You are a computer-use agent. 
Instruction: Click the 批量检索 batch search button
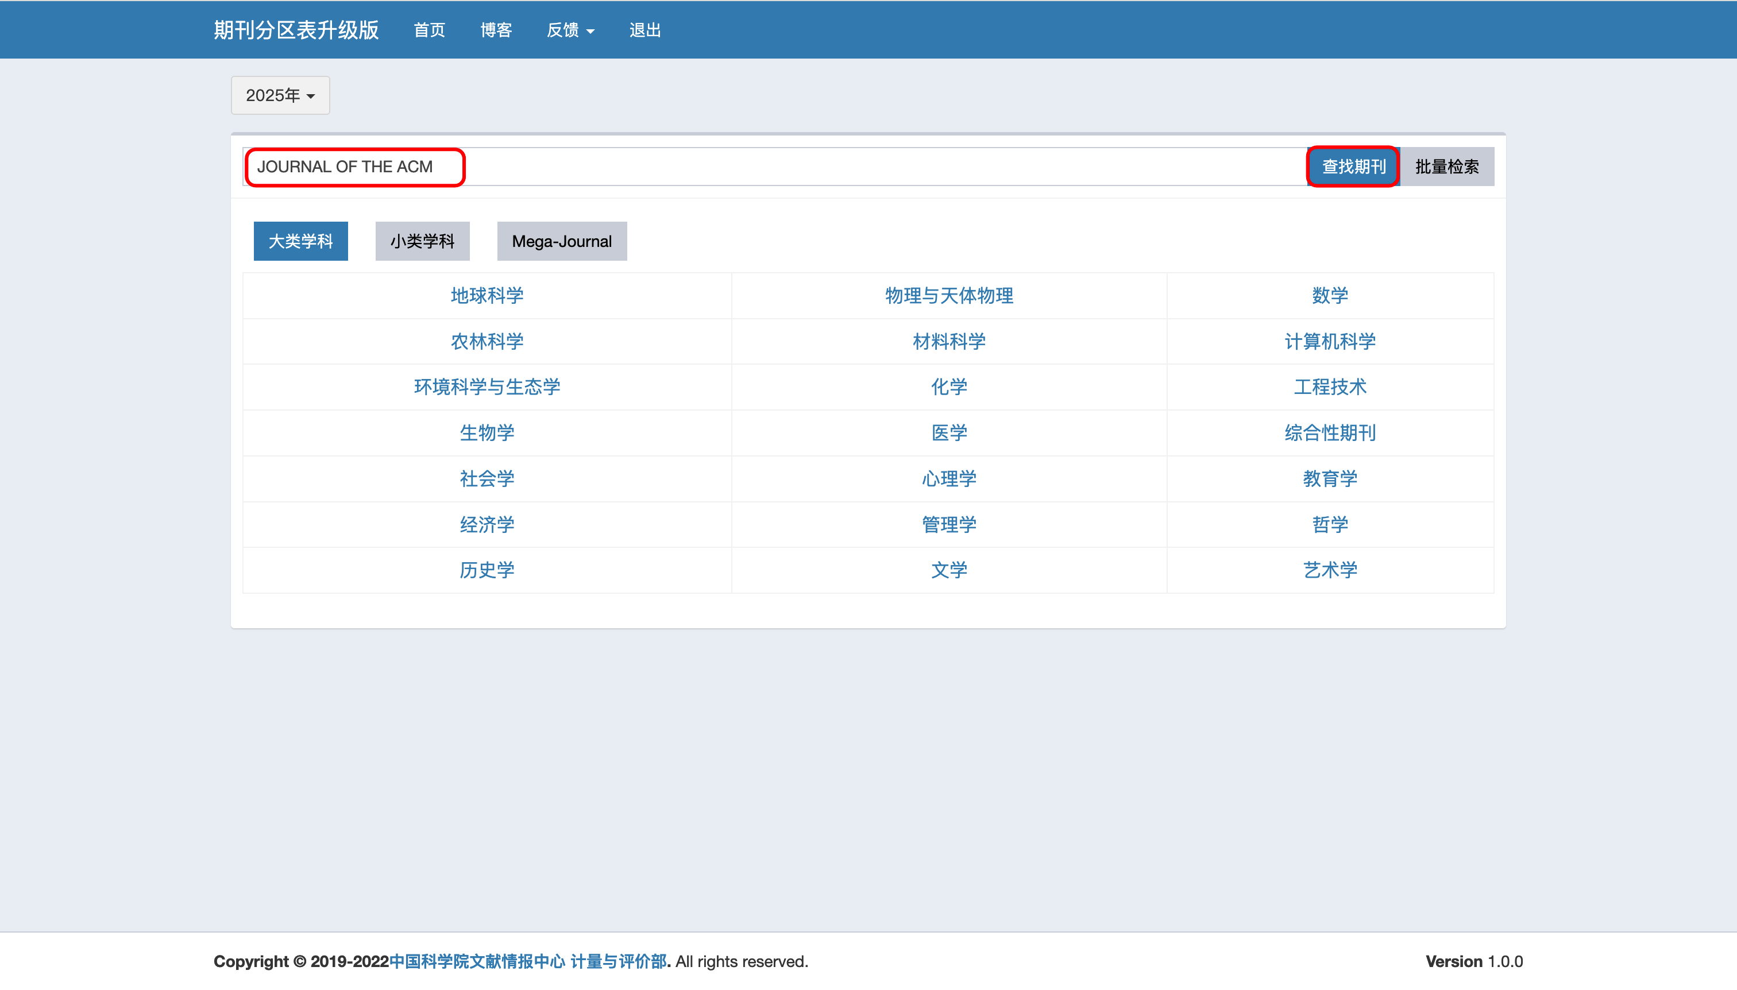coord(1446,167)
